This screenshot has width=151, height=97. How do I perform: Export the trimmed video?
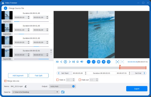point(137,89)
